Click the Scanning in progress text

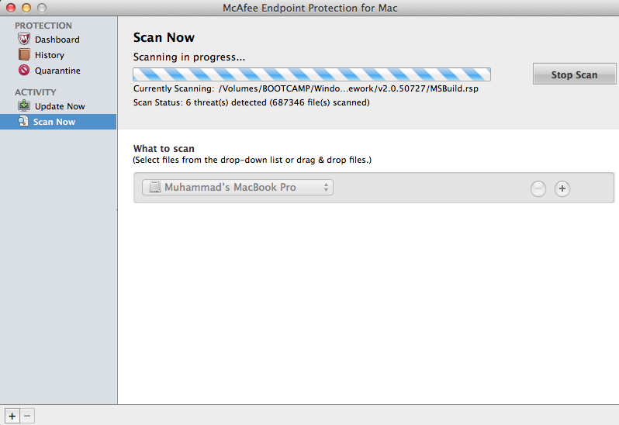coord(189,57)
